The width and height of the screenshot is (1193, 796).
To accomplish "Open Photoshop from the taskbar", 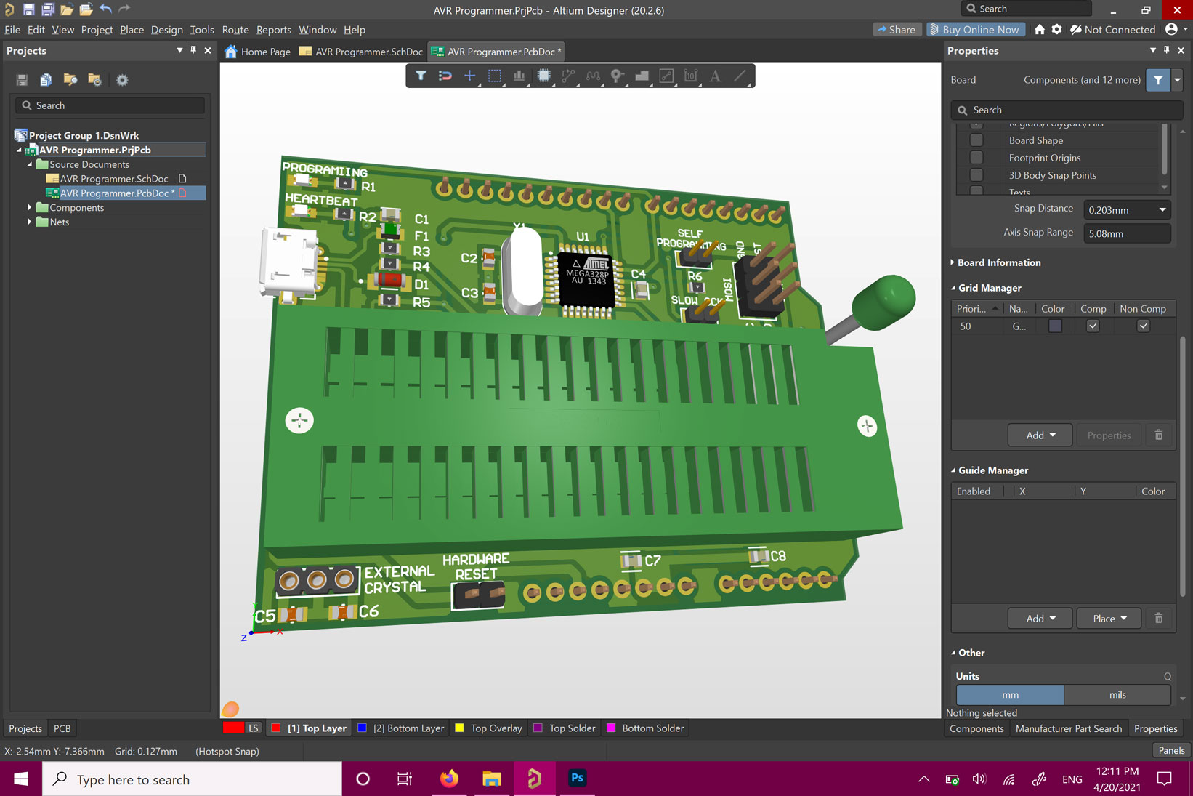I will coord(577,778).
